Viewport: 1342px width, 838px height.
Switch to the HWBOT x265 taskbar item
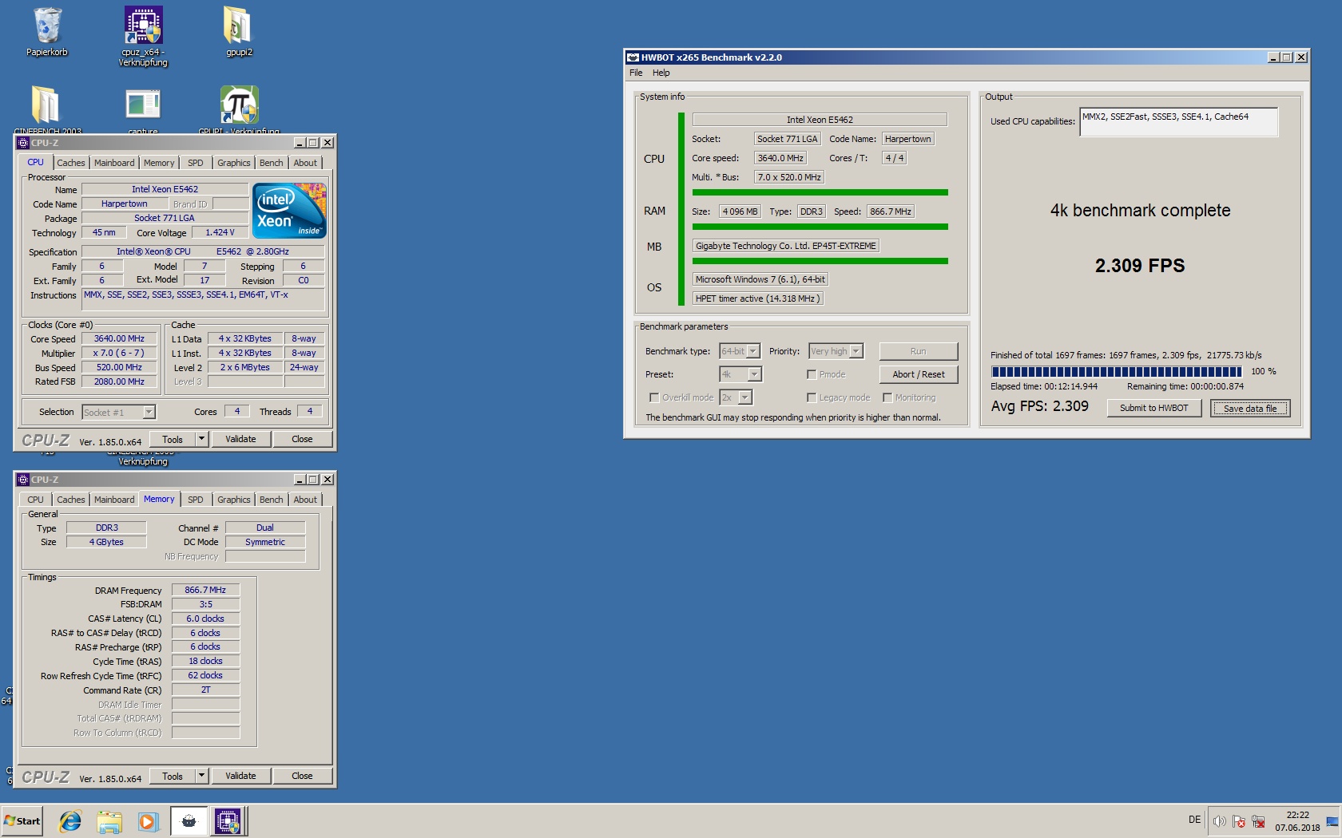189,820
